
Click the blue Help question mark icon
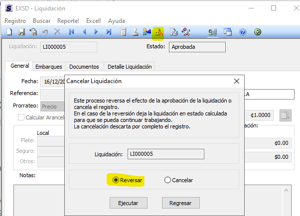click(243, 32)
